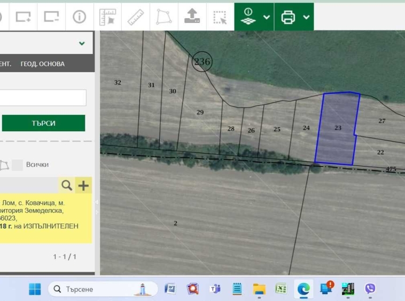The width and height of the screenshot is (405, 301).
Task: Click the polygon icon beside Всички
Action: pyautogui.click(x=4, y=165)
